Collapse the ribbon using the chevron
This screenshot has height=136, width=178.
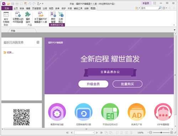coord(174,25)
